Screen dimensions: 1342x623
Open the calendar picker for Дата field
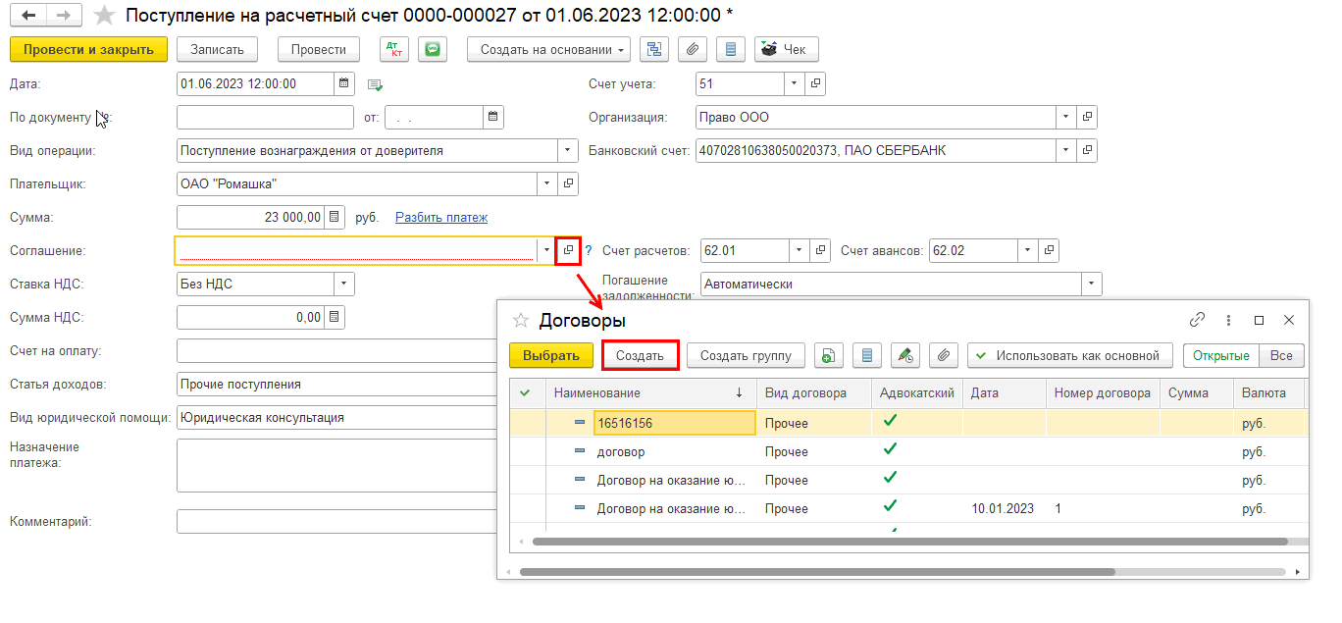pos(342,84)
